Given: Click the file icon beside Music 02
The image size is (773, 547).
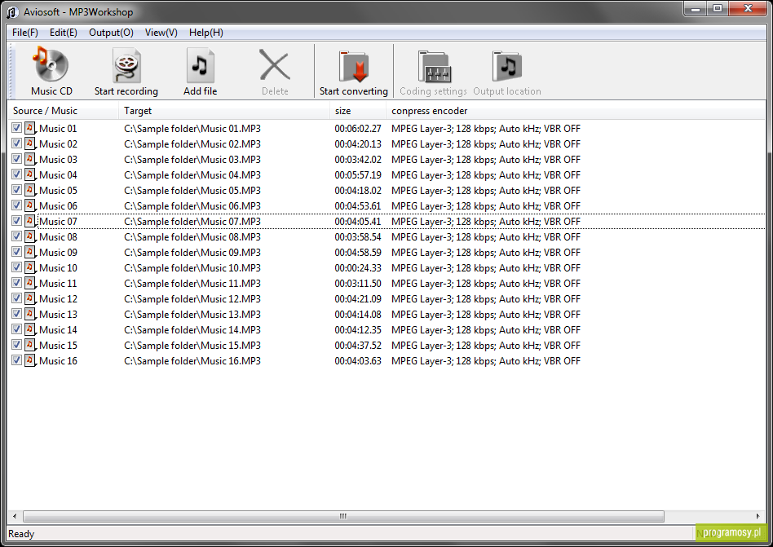Looking at the screenshot, I should click(x=30, y=144).
